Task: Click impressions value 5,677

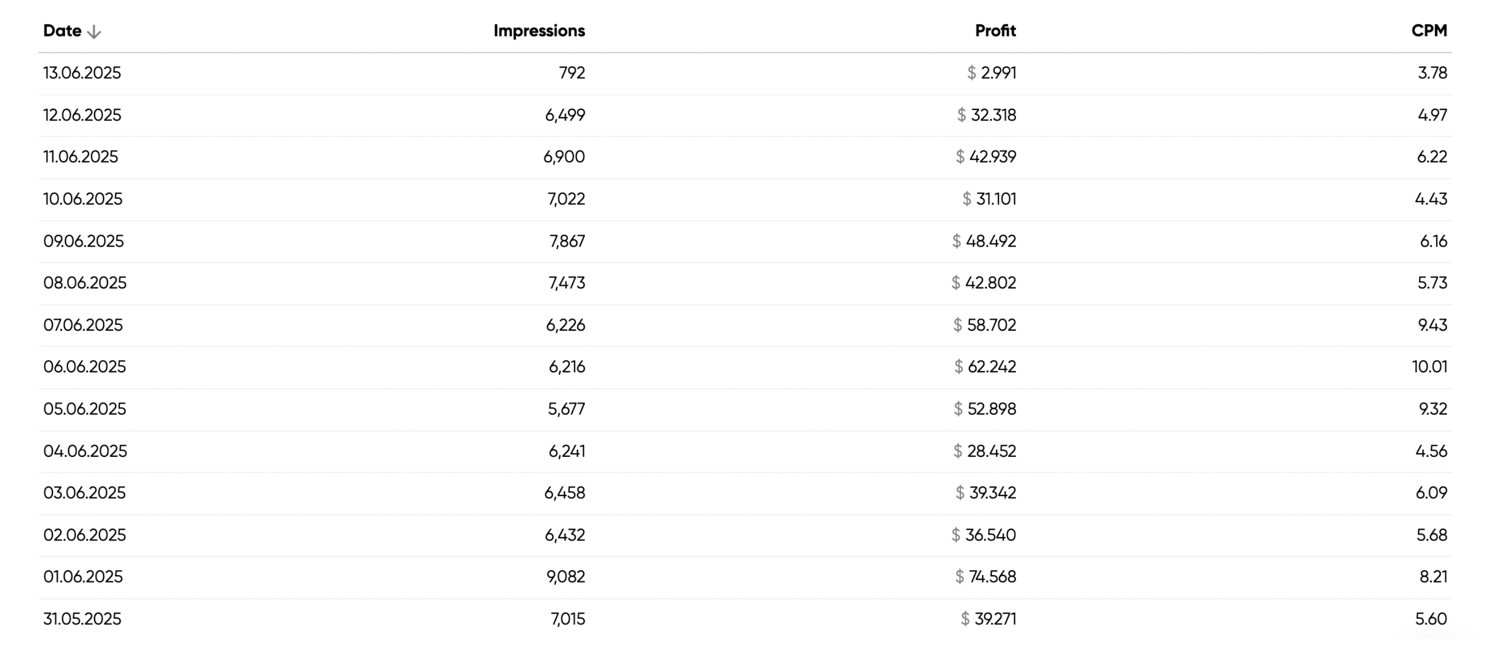Action: point(566,409)
